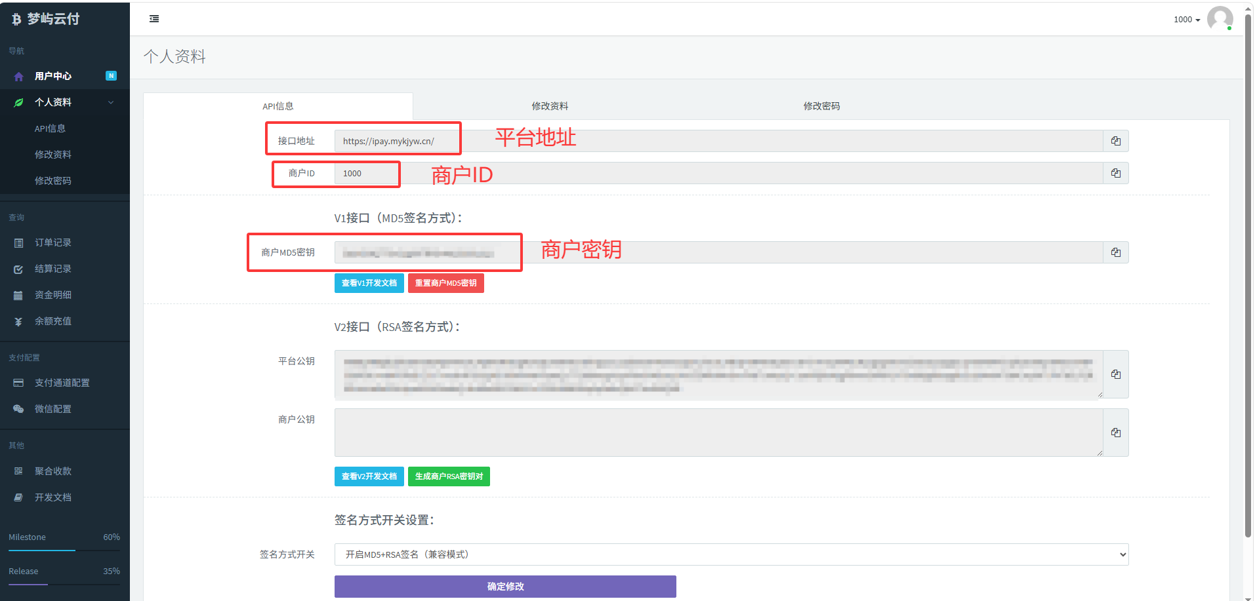Click the 确定修改 submit button
This screenshot has width=1255, height=601.
click(x=505, y=587)
